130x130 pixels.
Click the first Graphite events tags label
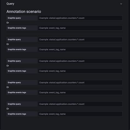click(17, 28)
